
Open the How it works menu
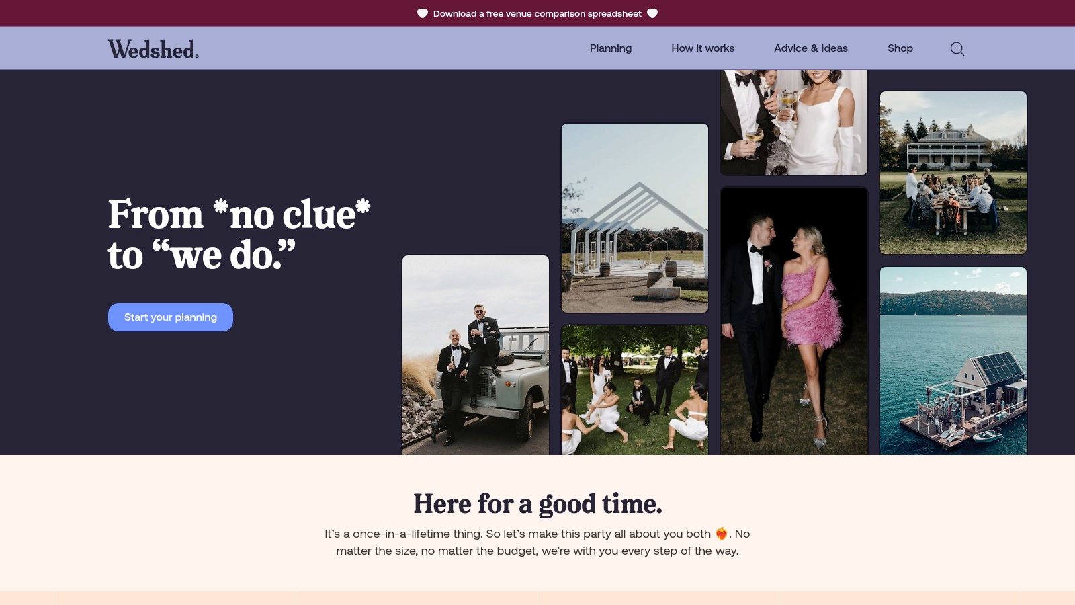tap(702, 48)
